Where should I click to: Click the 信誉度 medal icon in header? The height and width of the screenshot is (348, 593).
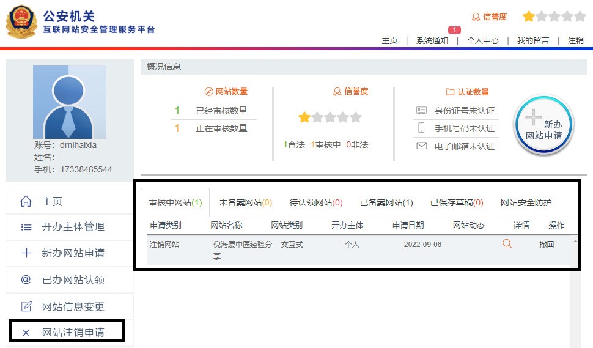coord(476,17)
